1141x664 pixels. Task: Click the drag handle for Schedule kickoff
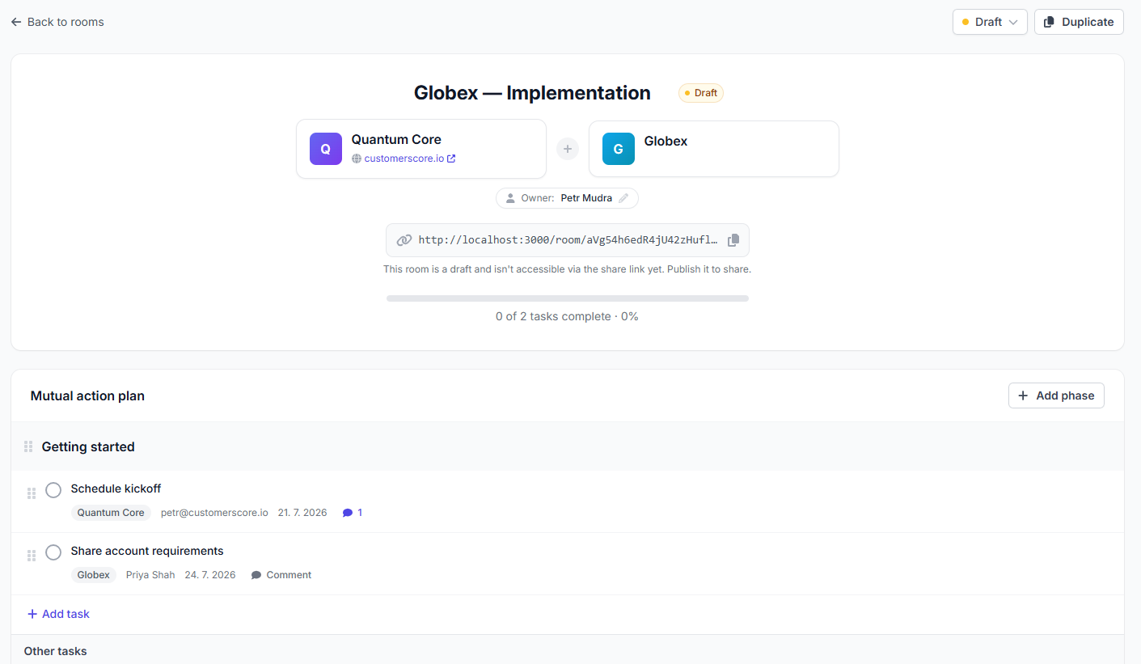click(x=32, y=493)
